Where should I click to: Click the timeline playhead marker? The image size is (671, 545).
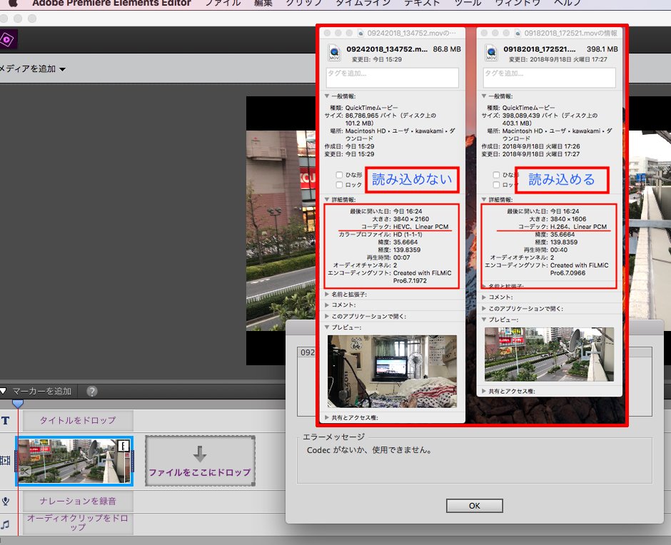18,404
